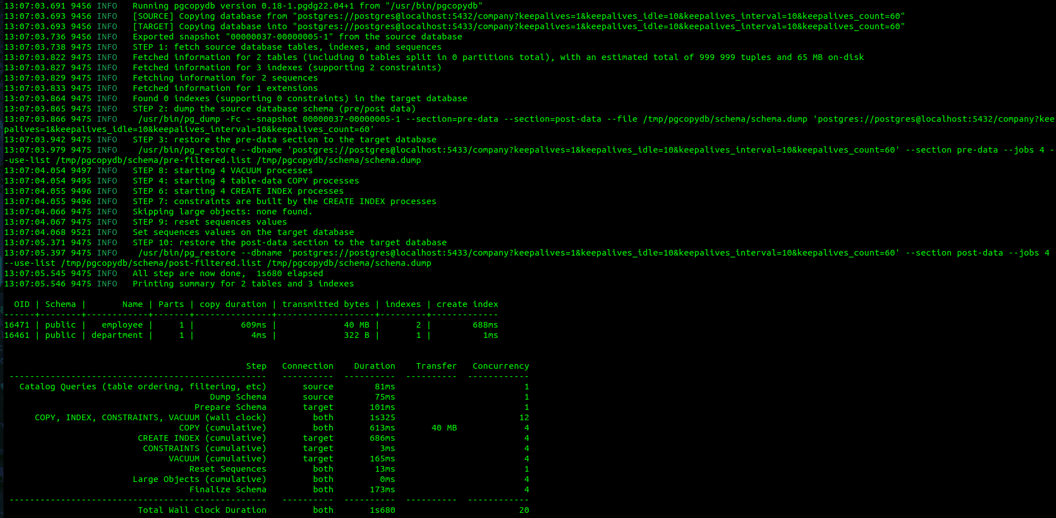1056x518 pixels.
Task: Click the total duration '1s680' value
Action: 382,510
